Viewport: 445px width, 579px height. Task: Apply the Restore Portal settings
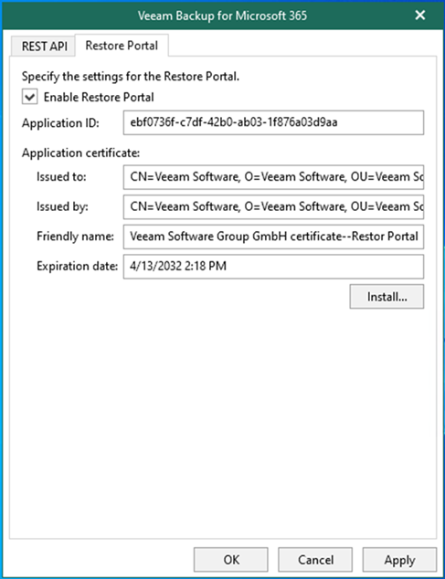[x=399, y=560]
